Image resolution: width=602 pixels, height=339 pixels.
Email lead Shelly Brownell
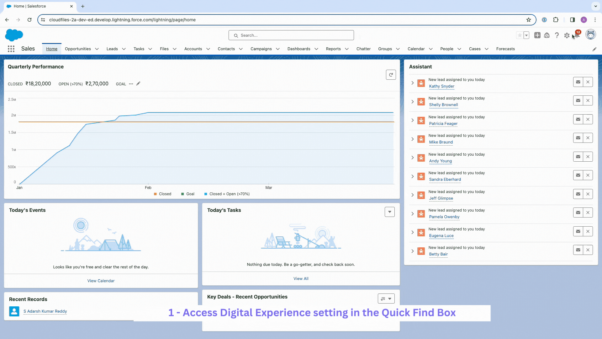578,100
